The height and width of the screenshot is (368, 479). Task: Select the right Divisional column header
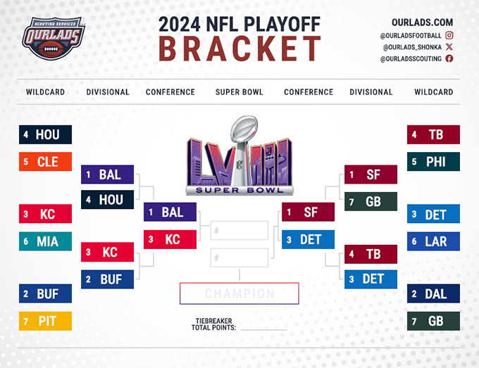point(371,92)
